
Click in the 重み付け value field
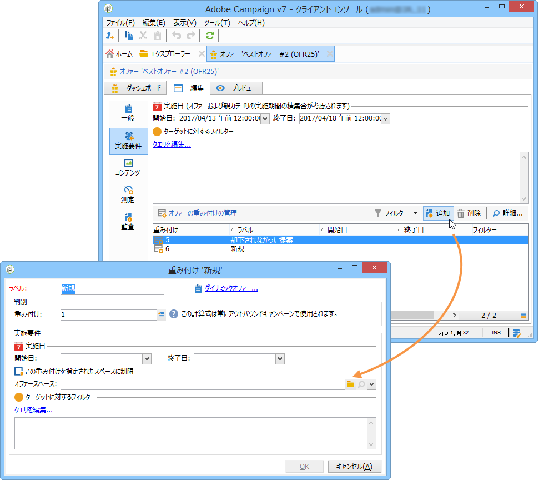click(x=108, y=314)
